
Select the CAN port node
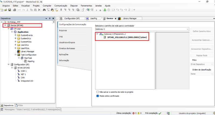coord(23,77)
